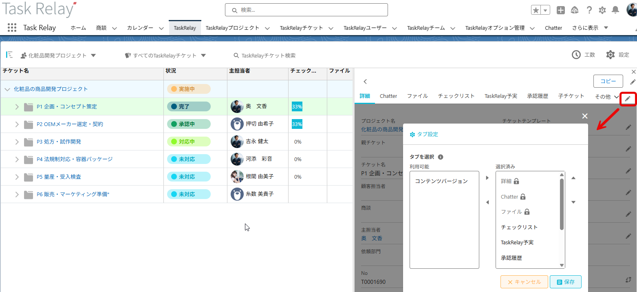Click the コピー button
The height and width of the screenshot is (292, 637).
pos(608,81)
